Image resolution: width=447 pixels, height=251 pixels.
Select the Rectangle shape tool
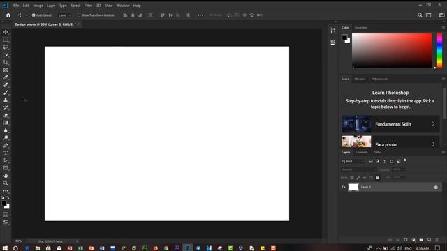(6, 168)
